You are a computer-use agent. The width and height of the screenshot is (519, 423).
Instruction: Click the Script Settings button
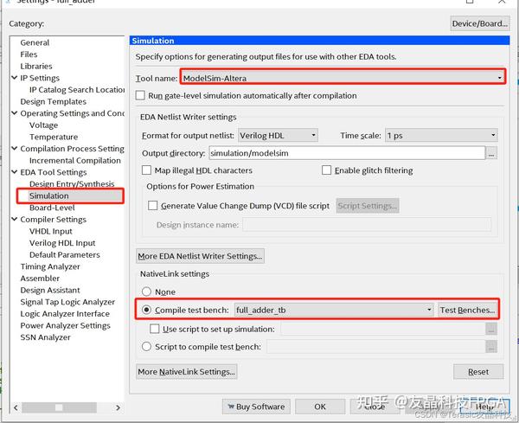[x=367, y=206]
